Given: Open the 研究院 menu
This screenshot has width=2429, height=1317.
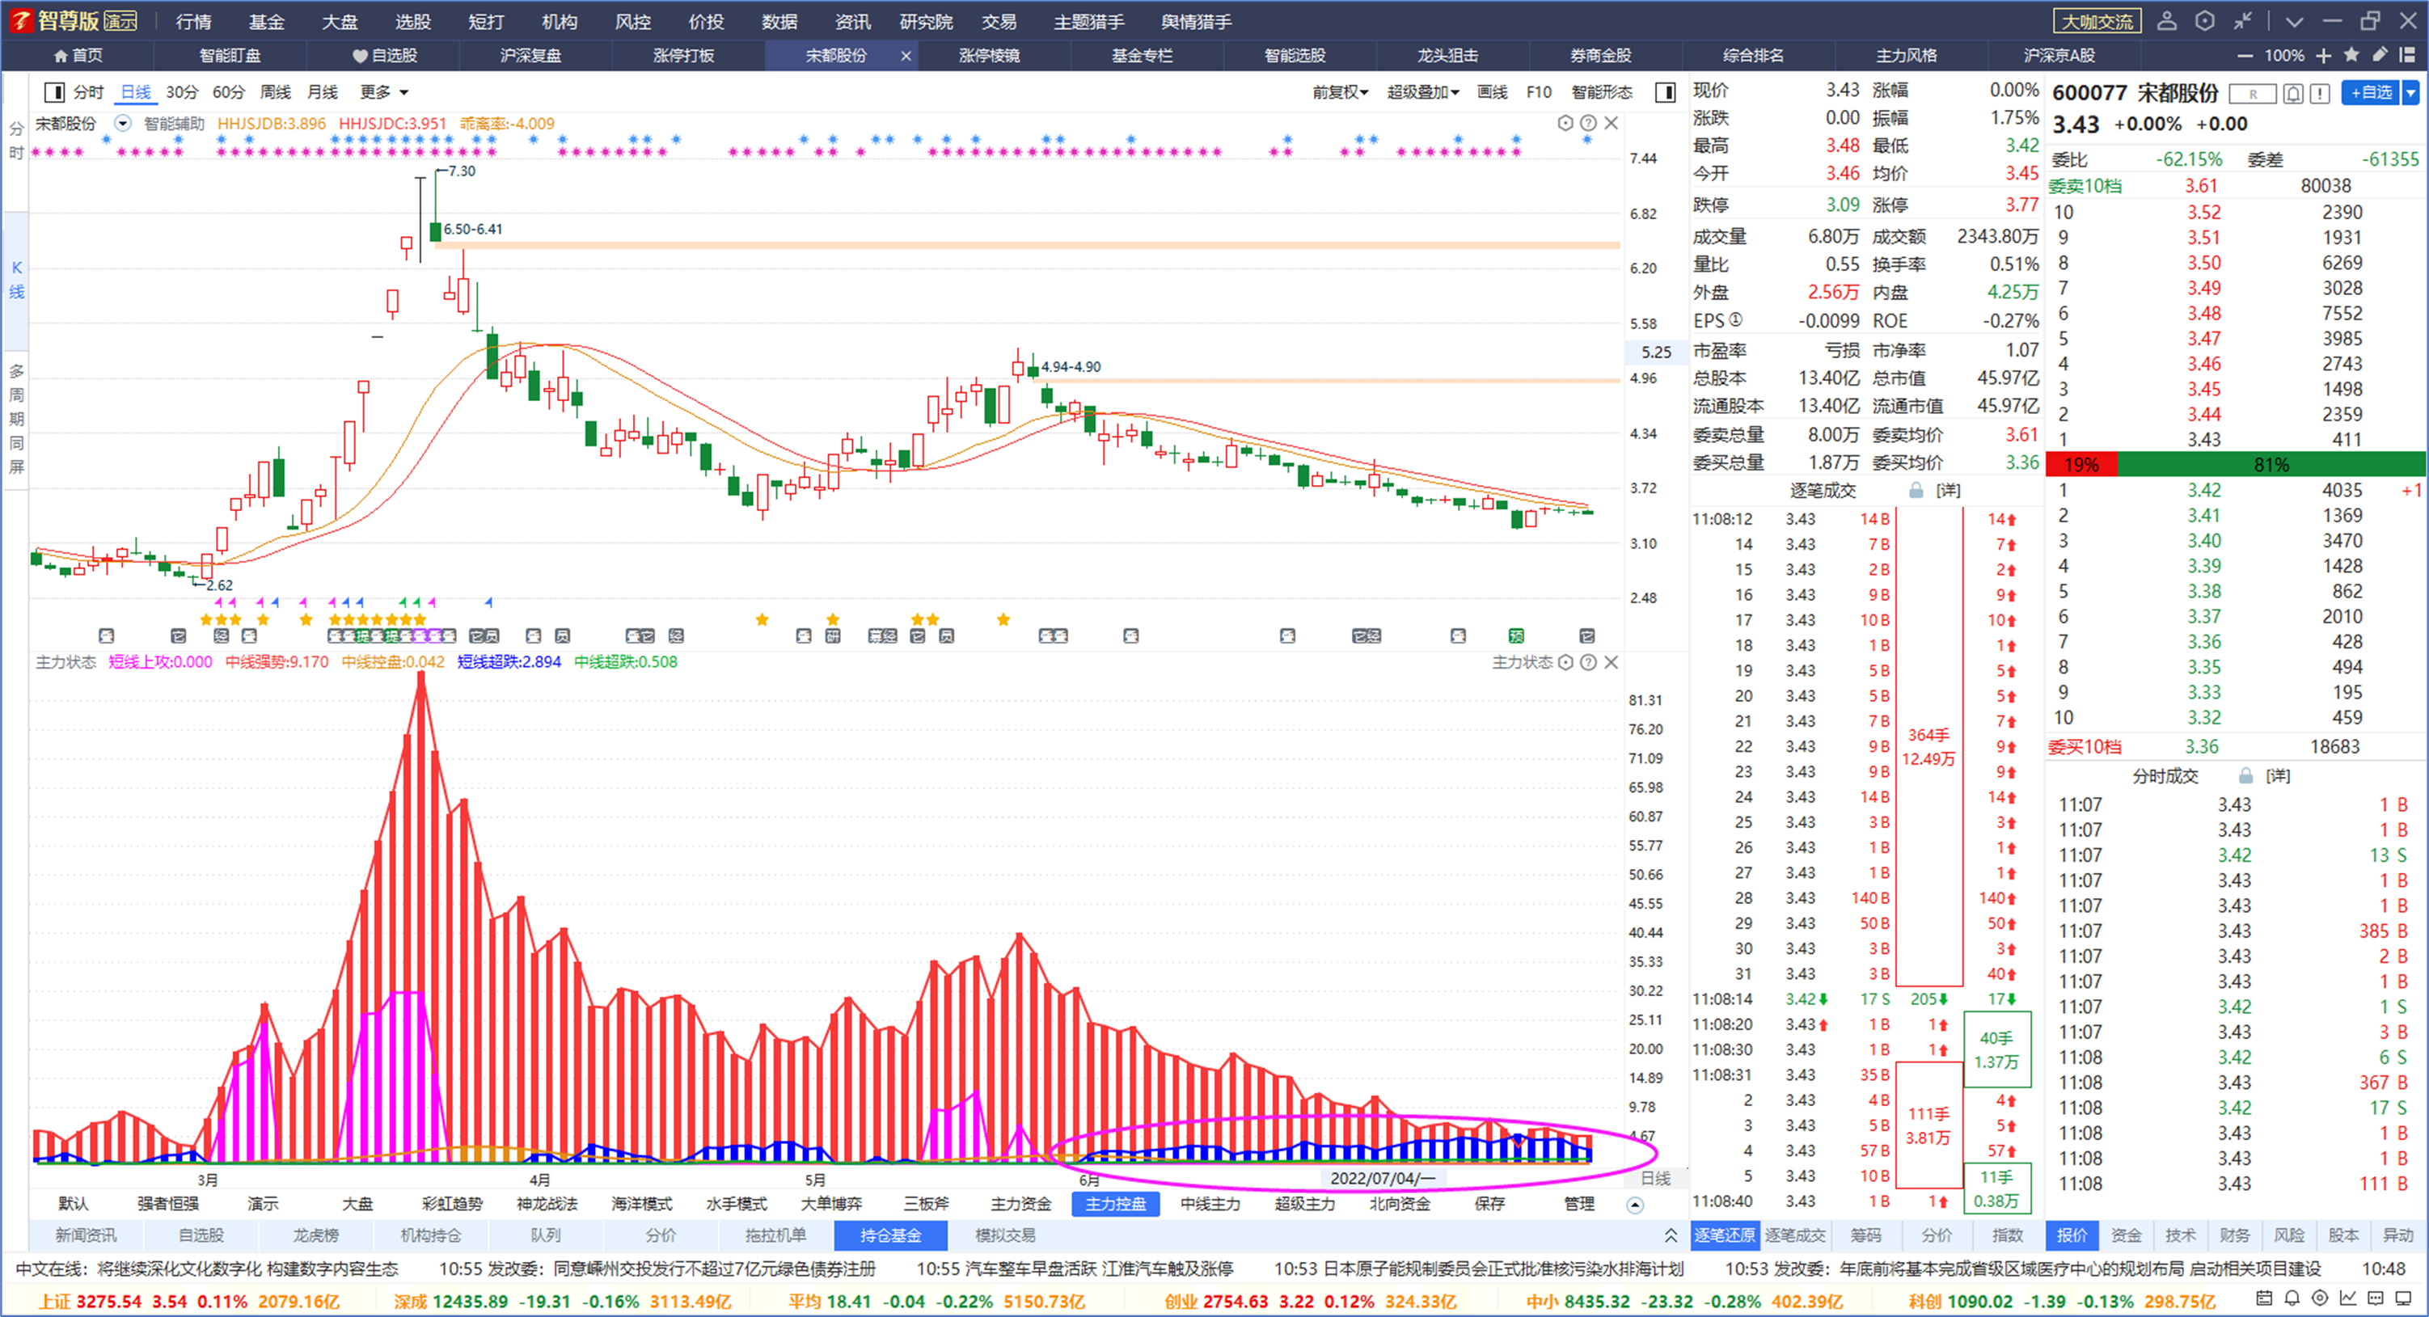Looking at the screenshot, I should (x=926, y=22).
